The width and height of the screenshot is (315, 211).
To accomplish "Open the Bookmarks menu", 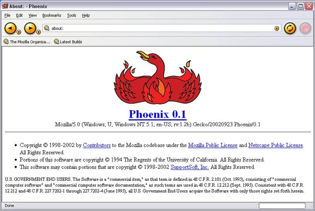I will [x=52, y=15].
